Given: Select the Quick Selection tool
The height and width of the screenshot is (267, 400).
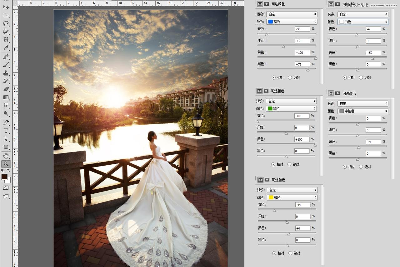Looking at the screenshot, I should [6, 32].
